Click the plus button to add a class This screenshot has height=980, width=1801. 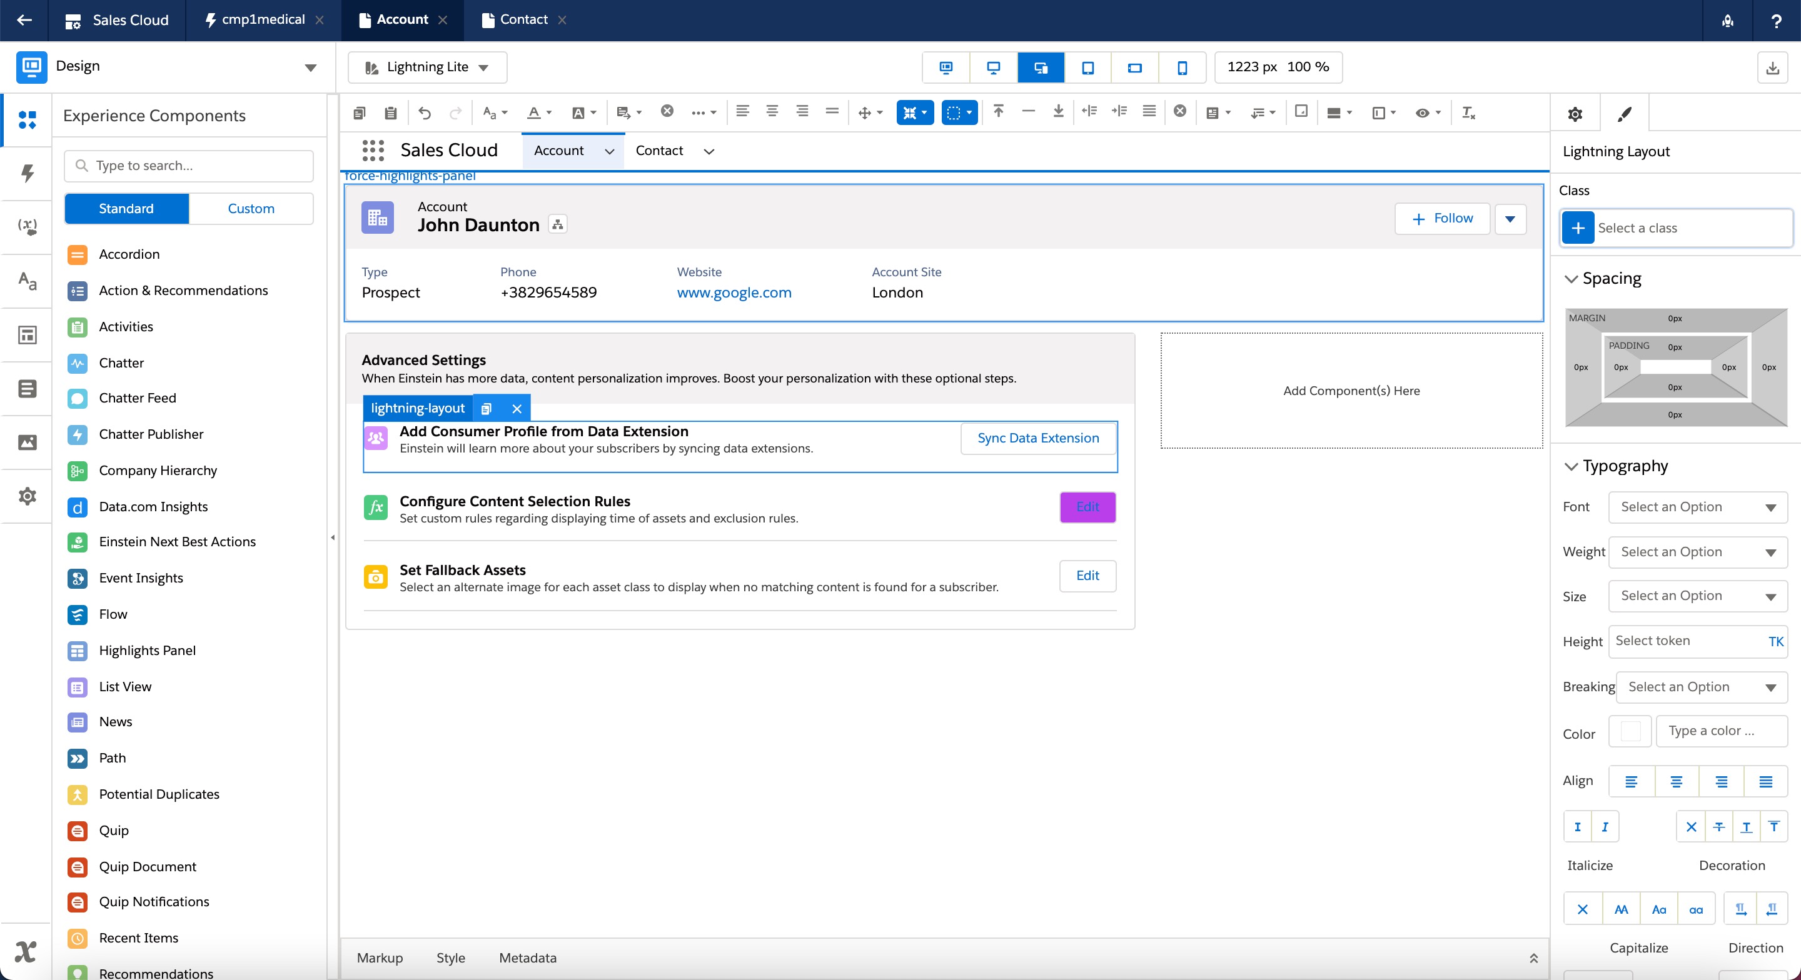tap(1578, 228)
